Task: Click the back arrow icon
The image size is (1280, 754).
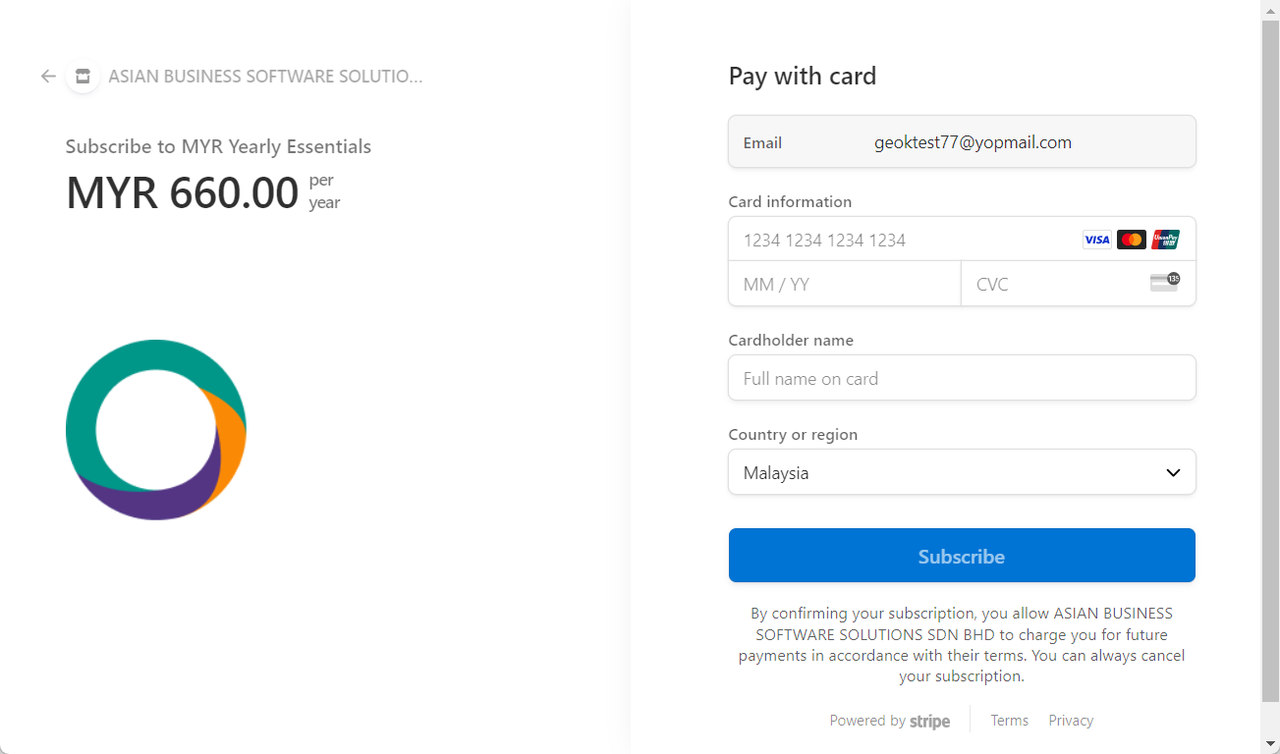Action: pyautogui.click(x=48, y=77)
